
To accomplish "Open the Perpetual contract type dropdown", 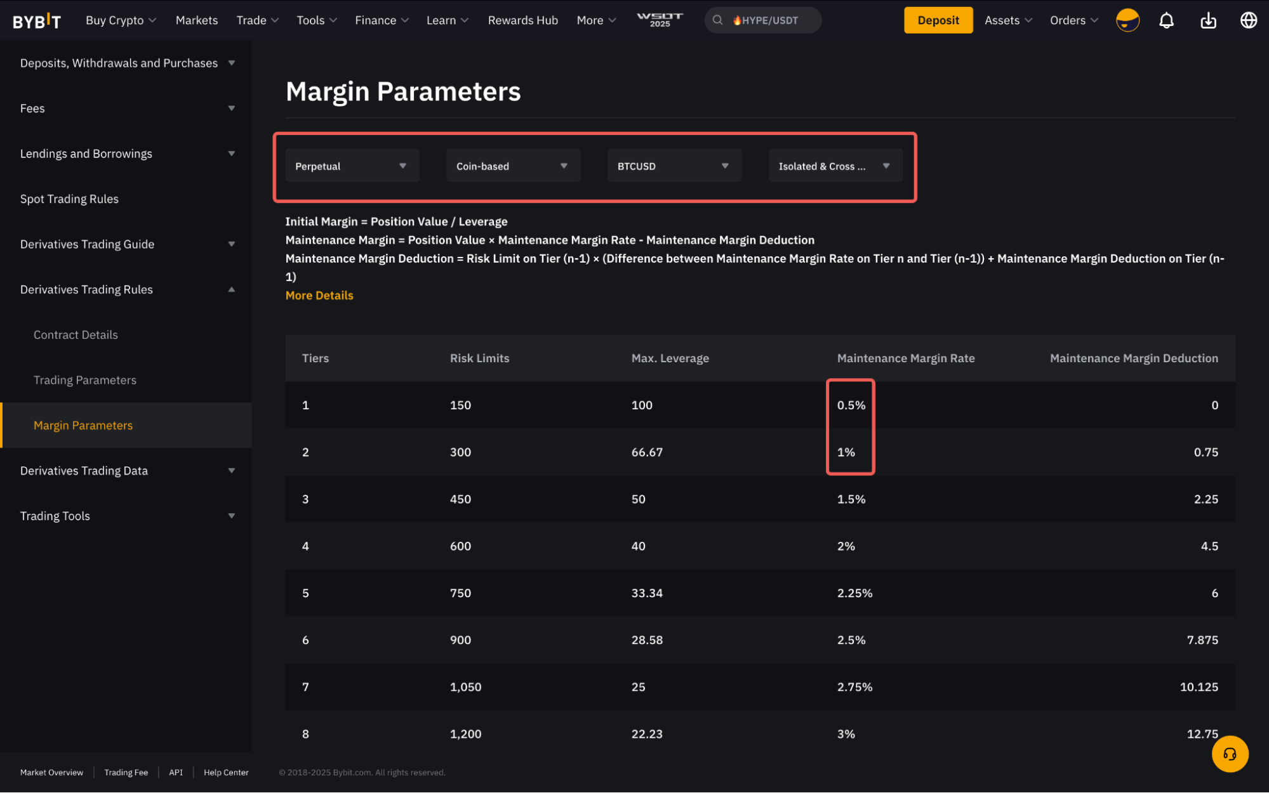I will (x=352, y=166).
